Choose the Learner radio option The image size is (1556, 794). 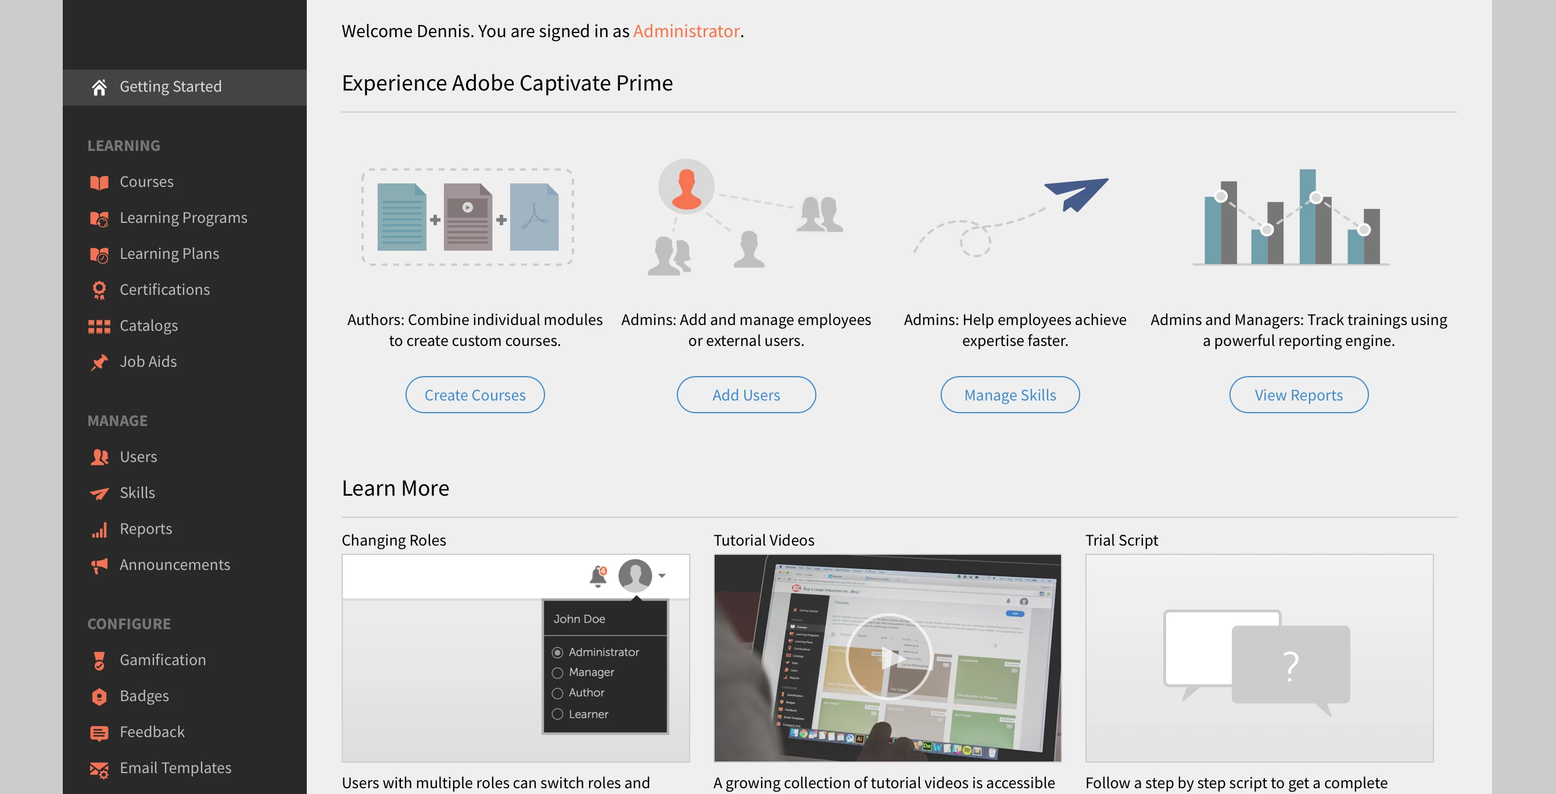point(557,714)
